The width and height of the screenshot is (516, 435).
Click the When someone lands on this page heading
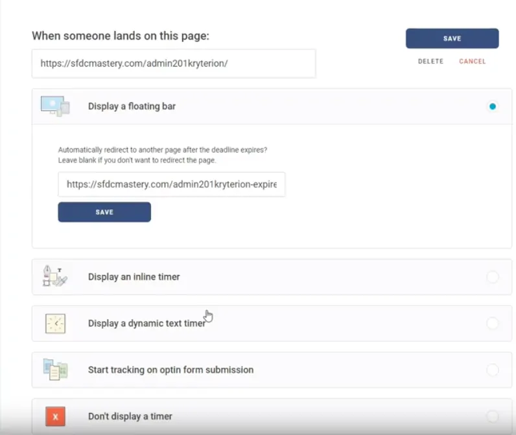click(121, 36)
